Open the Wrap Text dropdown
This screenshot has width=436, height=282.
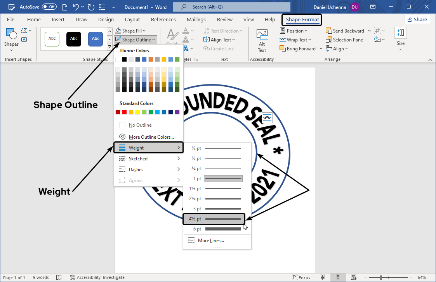(x=294, y=40)
